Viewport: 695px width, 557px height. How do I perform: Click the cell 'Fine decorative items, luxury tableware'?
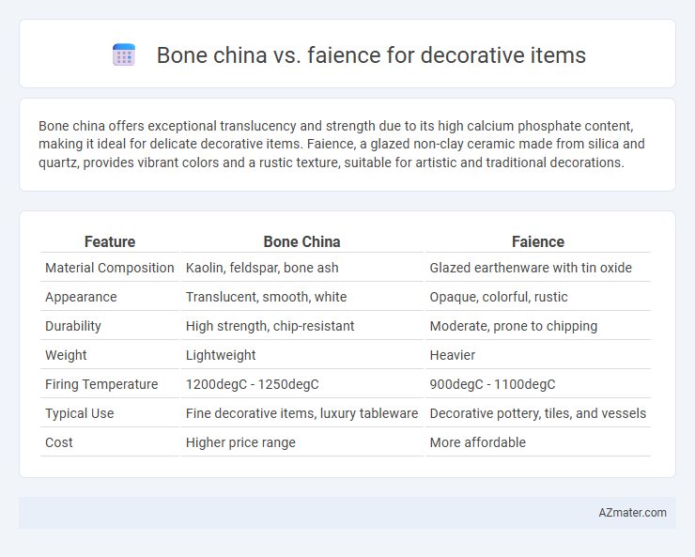coord(301,413)
